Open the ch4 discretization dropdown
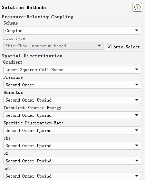 (72, 145)
